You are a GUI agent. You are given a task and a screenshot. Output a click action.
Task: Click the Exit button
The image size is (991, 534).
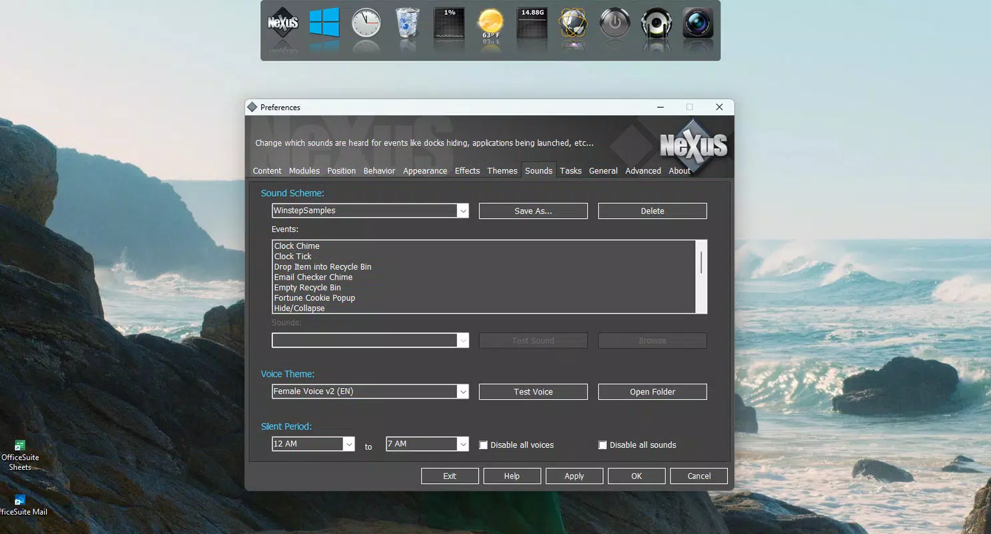pyautogui.click(x=449, y=476)
